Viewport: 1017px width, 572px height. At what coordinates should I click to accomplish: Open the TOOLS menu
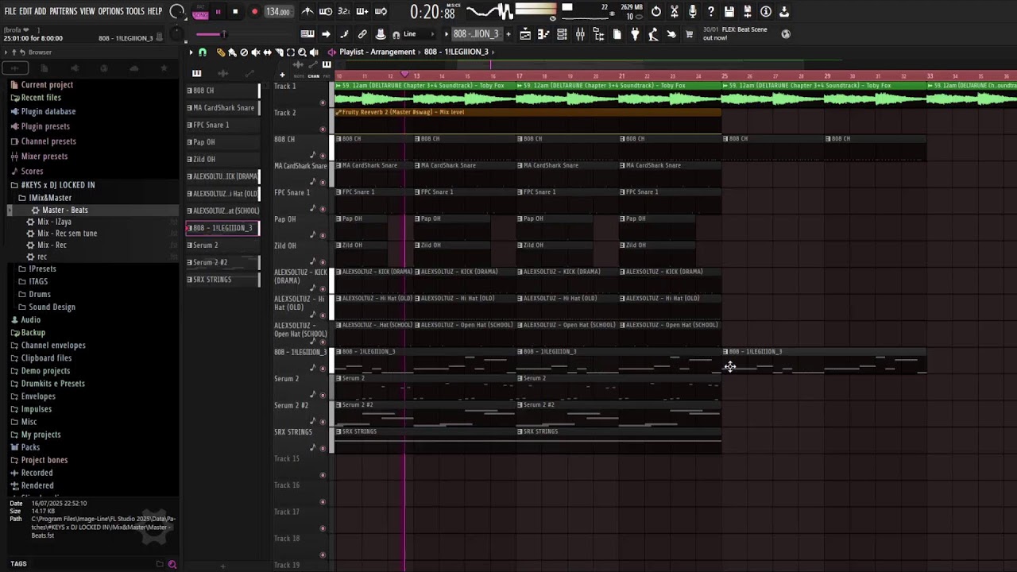click(x=135, y=11)
